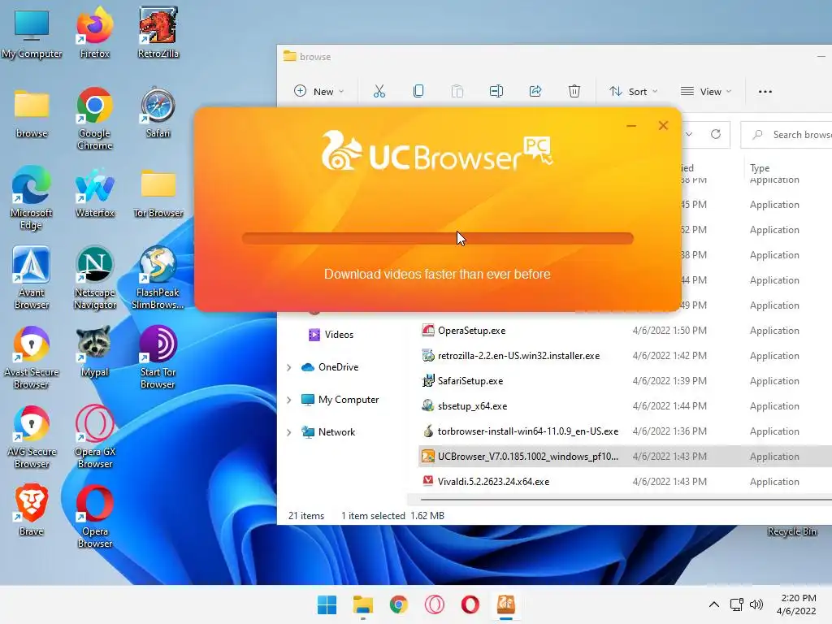Screen dimensions: 832x624
Task: Open the Mypal raccoon icon
Action: (x=94, y=352)
